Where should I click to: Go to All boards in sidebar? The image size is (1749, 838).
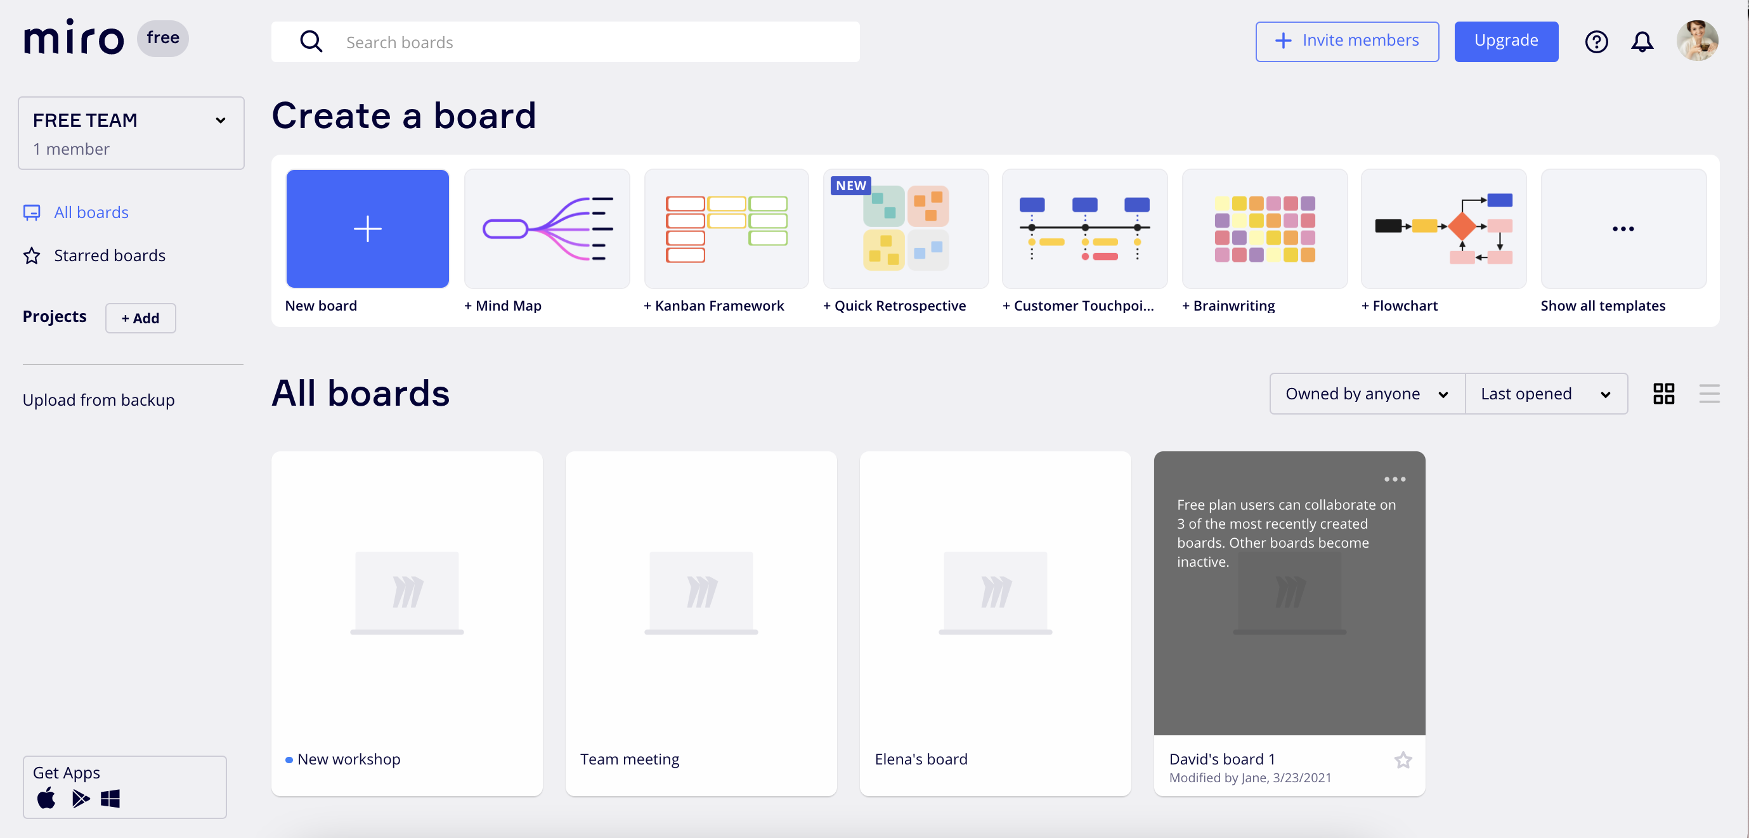click(x=91, y=212)
